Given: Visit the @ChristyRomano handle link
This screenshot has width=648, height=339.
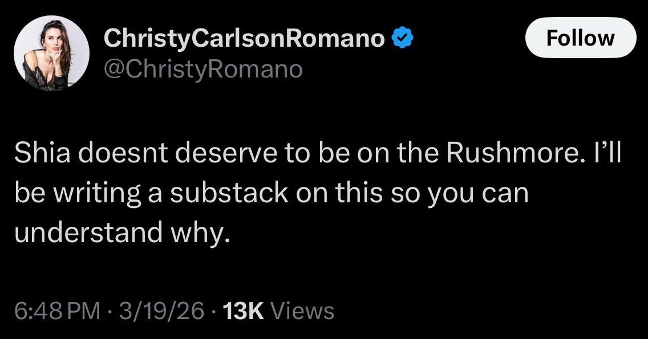Looking at the screenshot, I should [202, 69].
